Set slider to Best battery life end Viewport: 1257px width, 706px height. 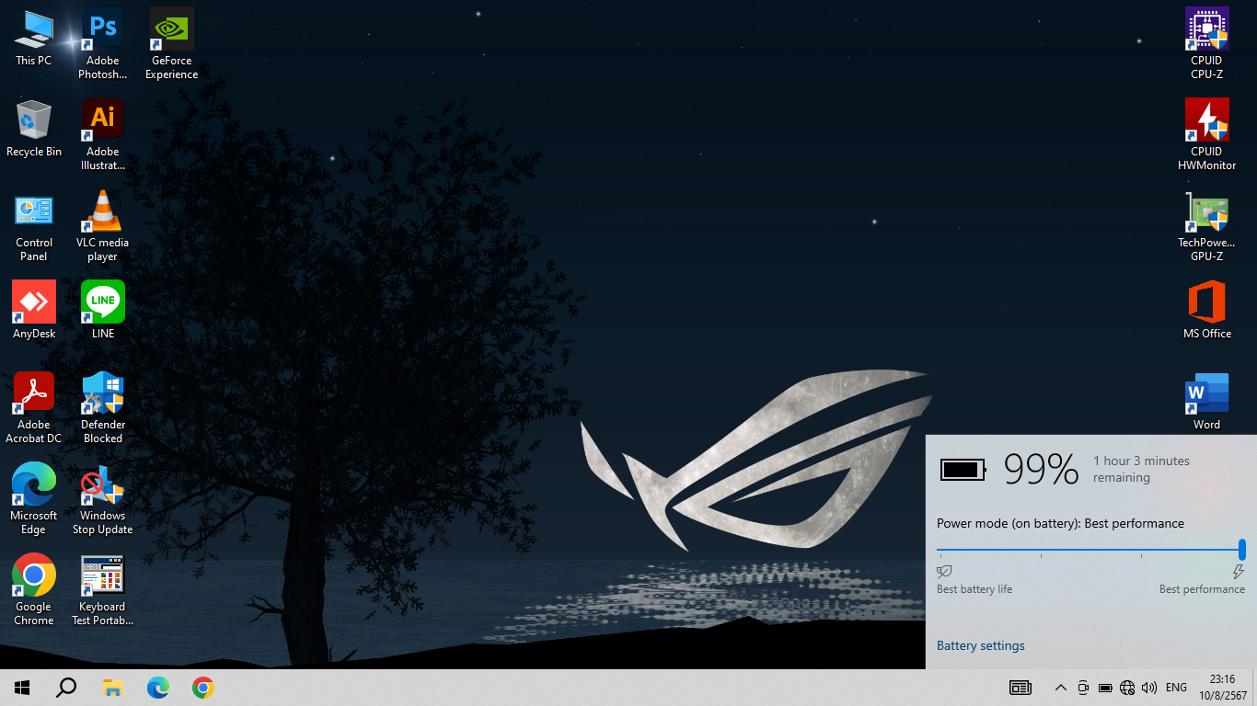tap(939, 550)
